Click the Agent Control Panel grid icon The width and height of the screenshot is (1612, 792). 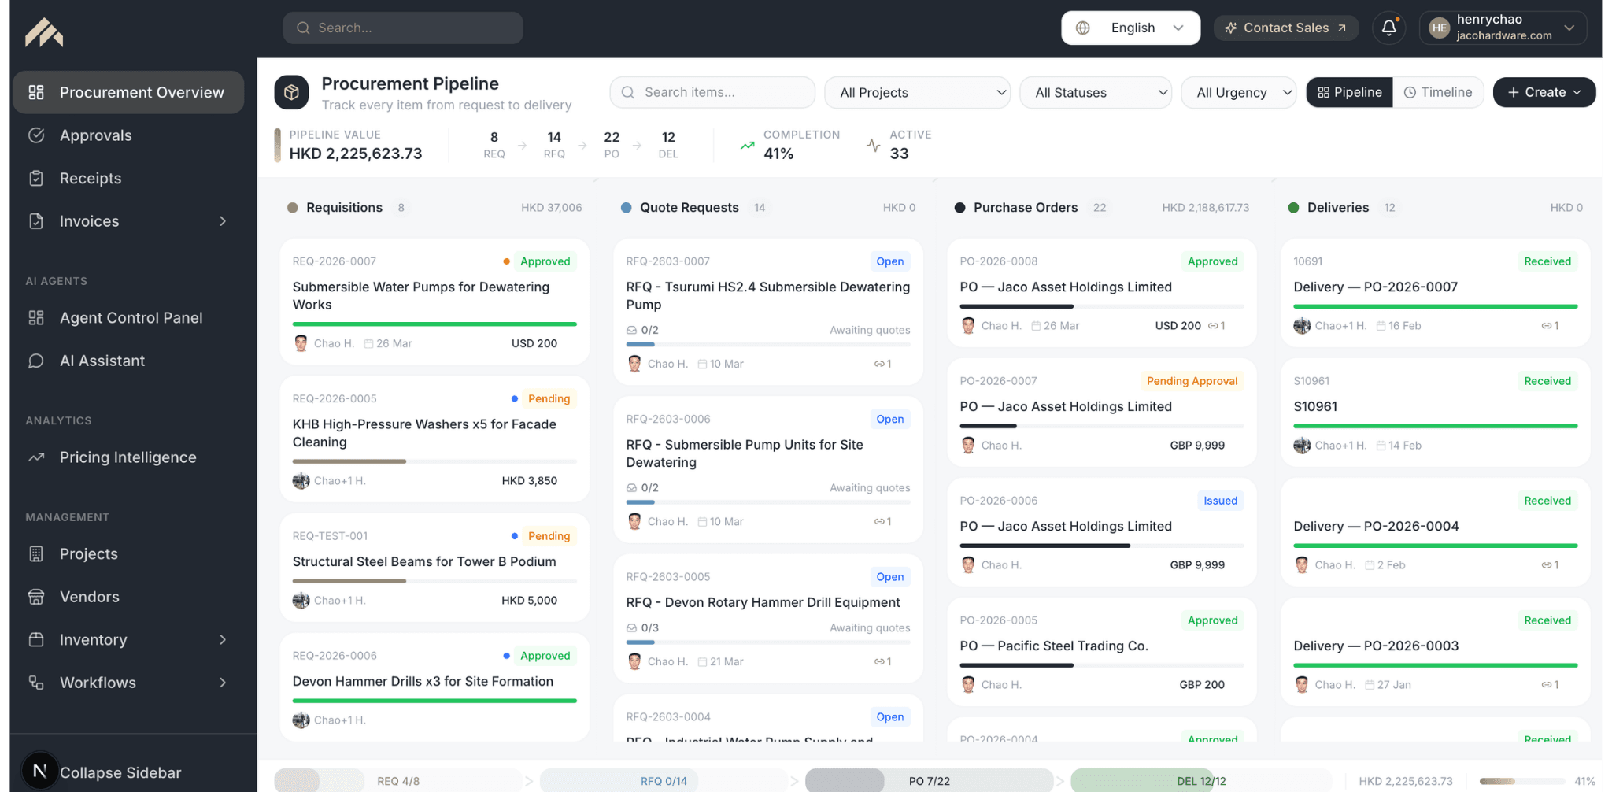click(x=36, y=318)
